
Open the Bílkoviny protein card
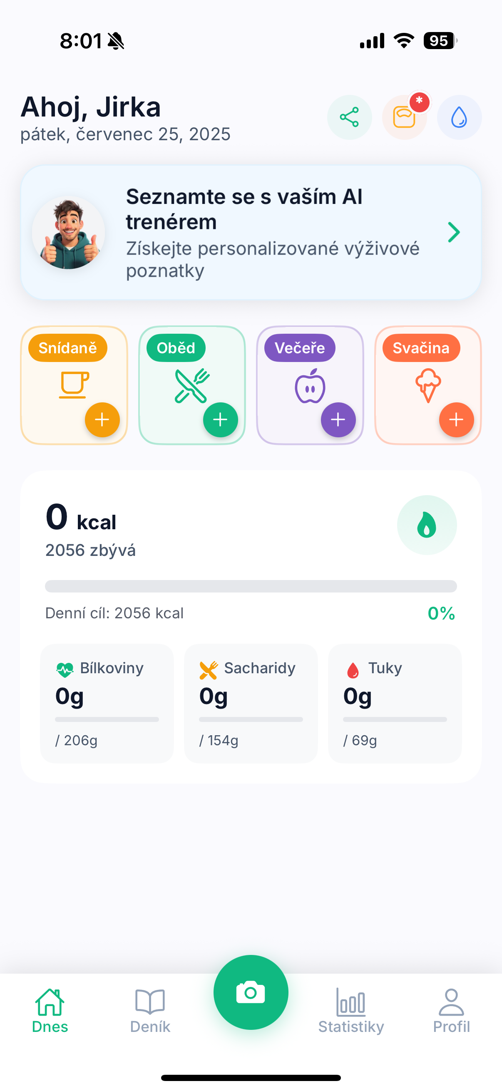[x=107, y=703]
